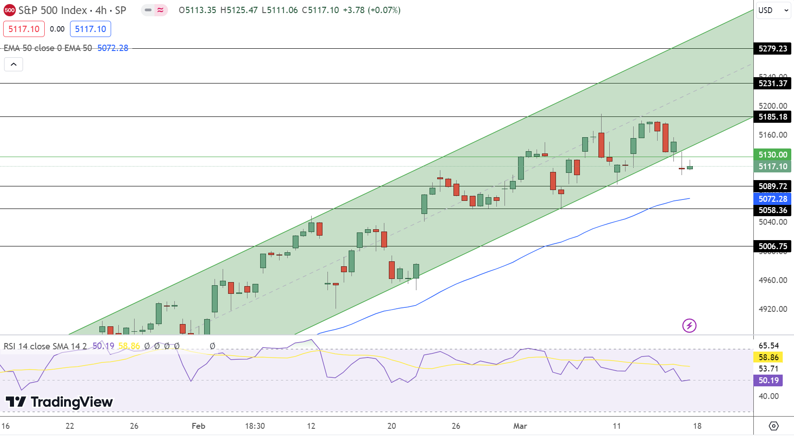The height and width of the screenshot is (436, 794).
Task: Open chart settings hexagon gear icon
Action: click(774, 426)
